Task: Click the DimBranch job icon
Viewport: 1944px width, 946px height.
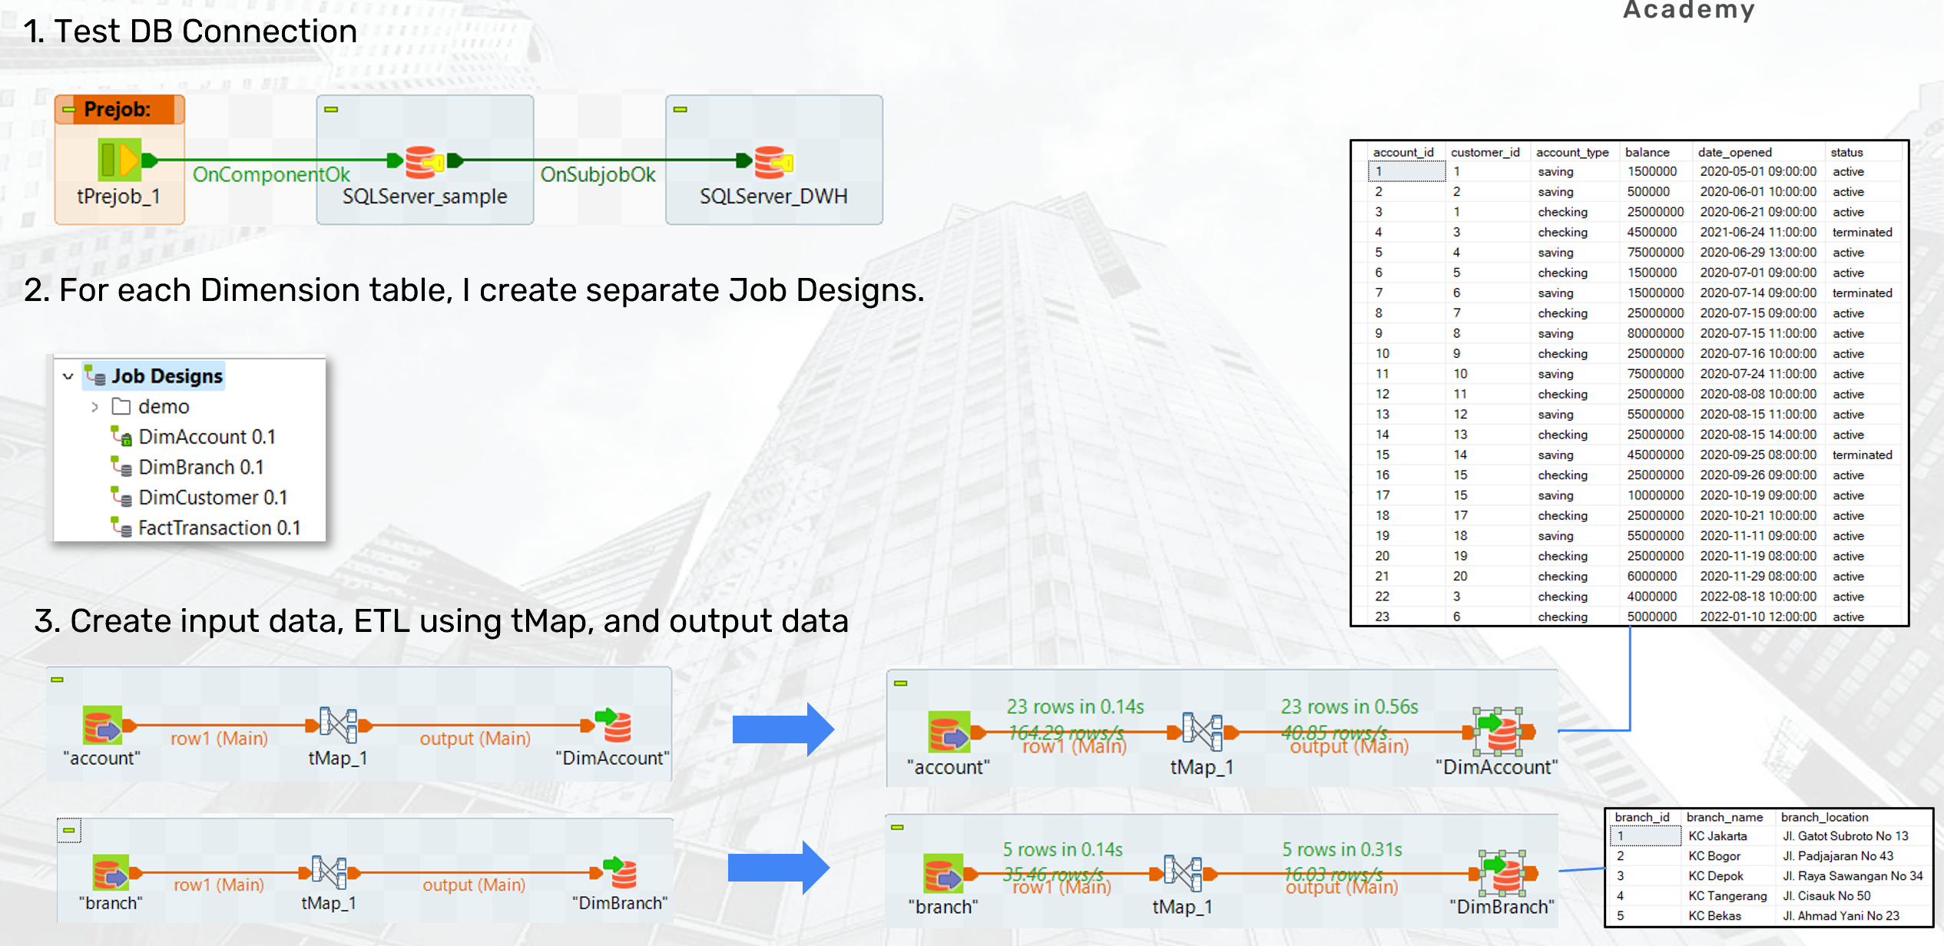Action: [121, 466]
